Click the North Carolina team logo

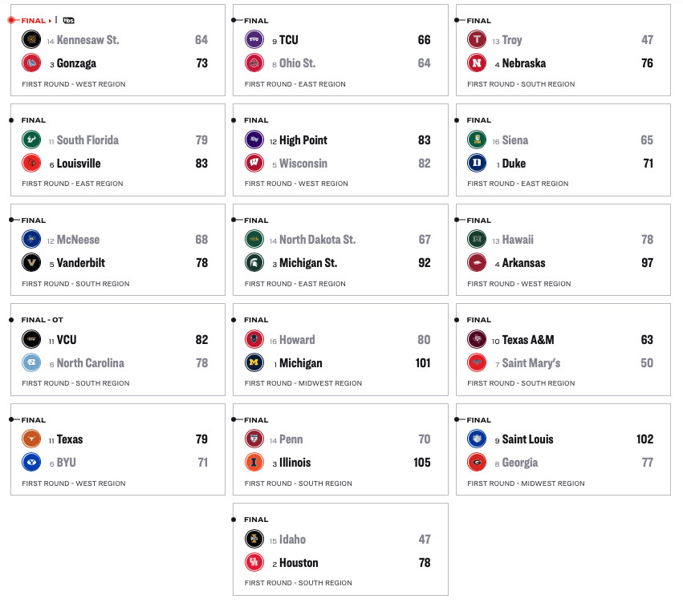pyautogui.click(x=32, y=363)
